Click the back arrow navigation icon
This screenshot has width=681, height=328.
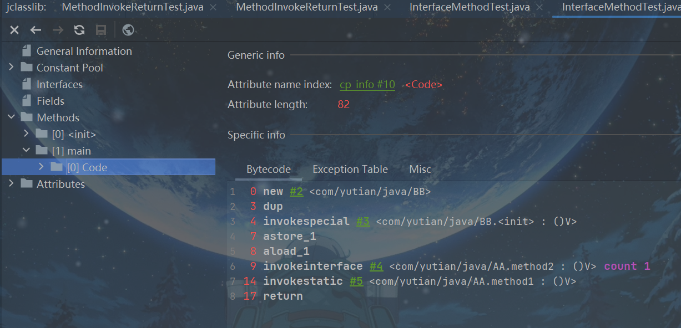36,30
